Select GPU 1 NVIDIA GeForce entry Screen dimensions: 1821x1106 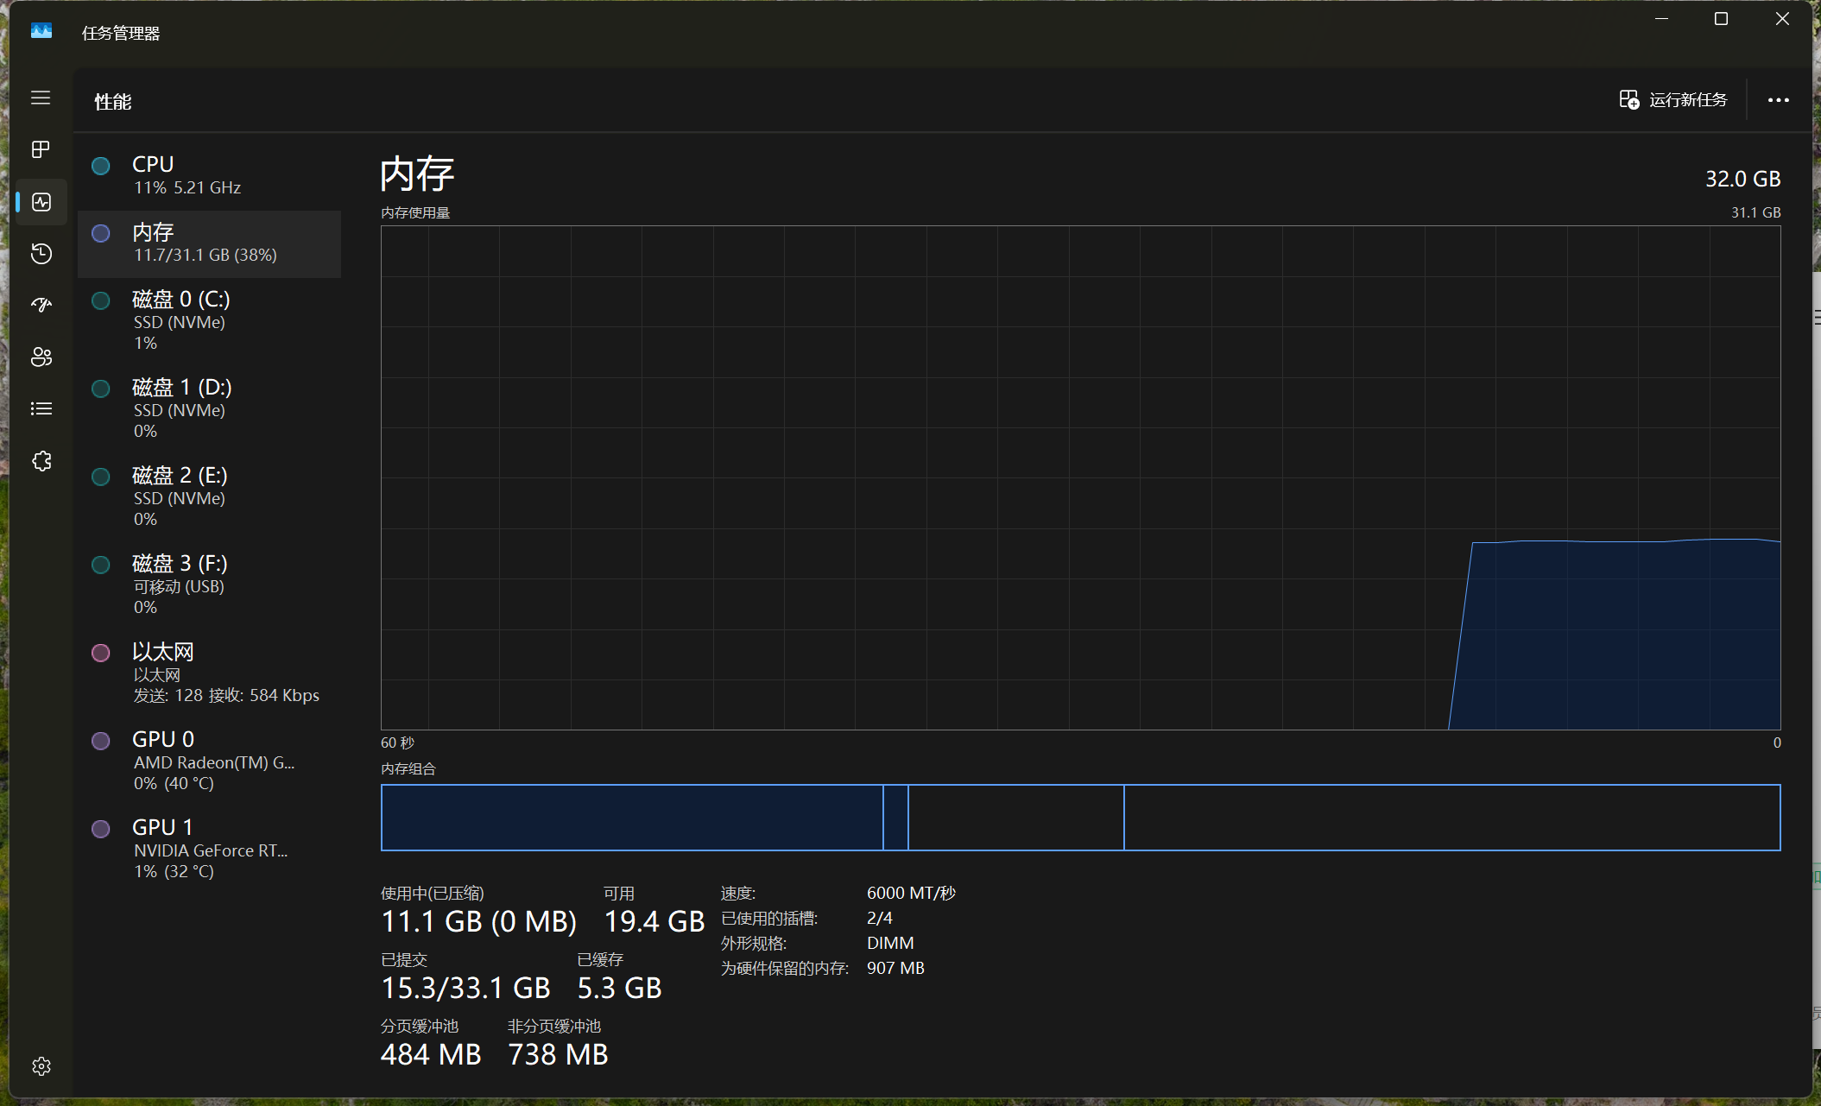point(209,849)
